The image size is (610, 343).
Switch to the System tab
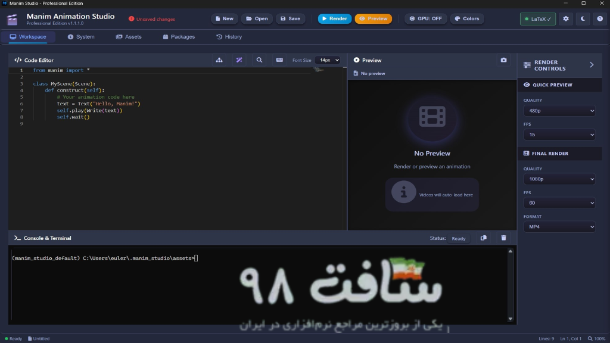click(x=81, y=36)
